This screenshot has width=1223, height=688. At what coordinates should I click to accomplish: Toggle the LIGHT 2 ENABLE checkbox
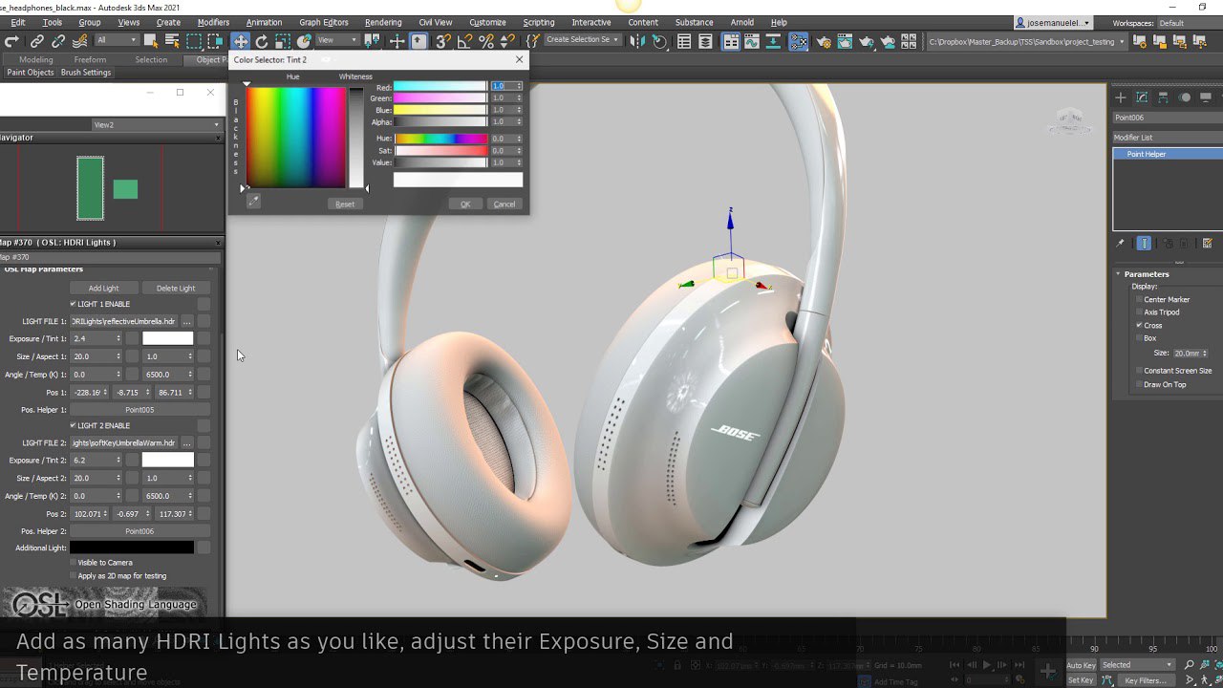click(74, 425)
